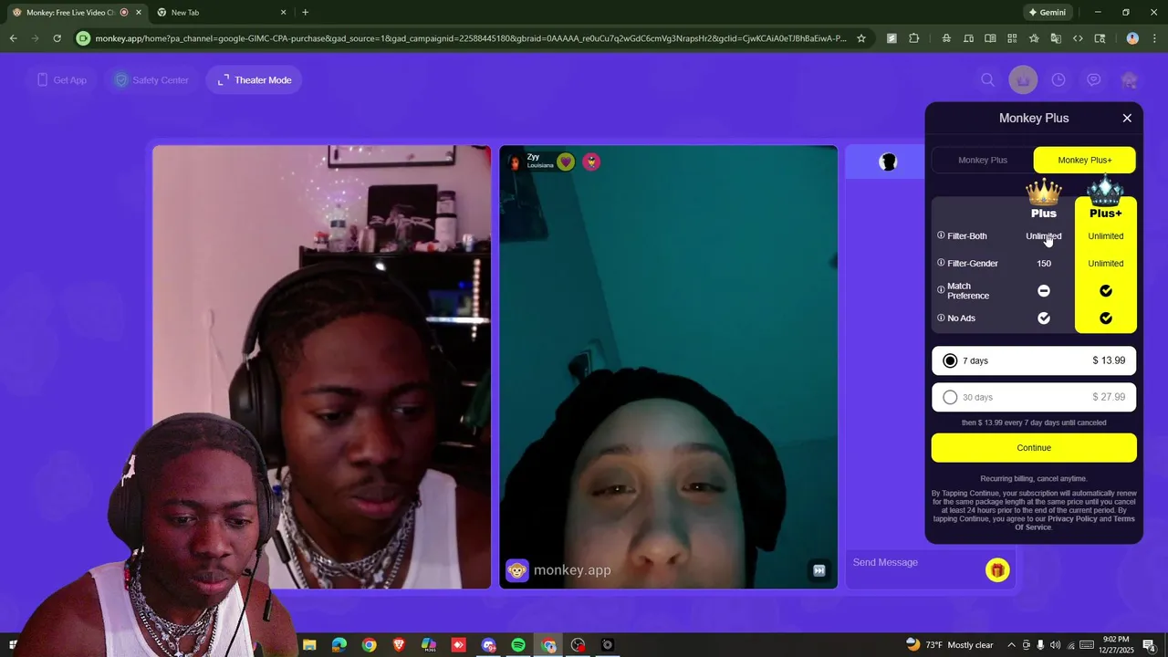Click the taskbar clock 9:02 PM
Image resolution: width=1168 pixels, height=657 pixels.
point(1115,645)
